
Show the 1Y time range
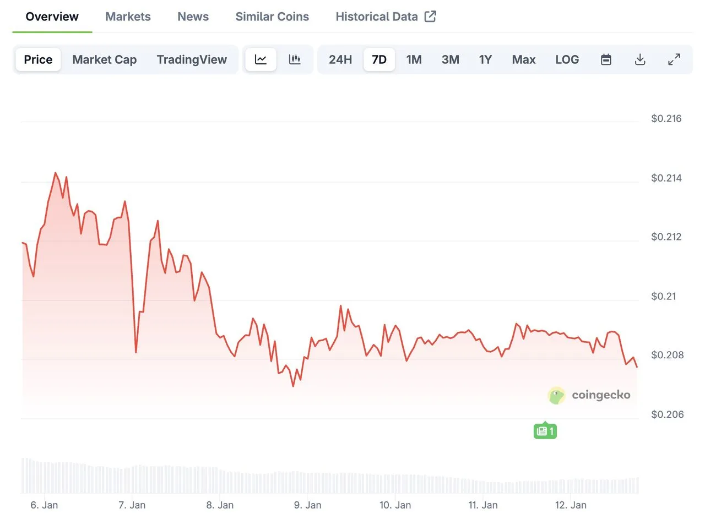click(485, 59)
